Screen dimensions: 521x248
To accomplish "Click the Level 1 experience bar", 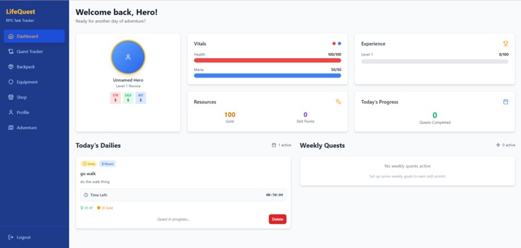I will point(434,61).
